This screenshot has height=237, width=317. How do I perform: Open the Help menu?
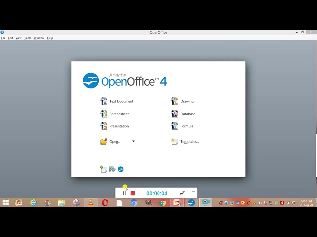50,38
